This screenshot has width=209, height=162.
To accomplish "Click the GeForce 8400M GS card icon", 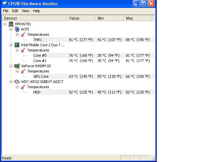I will coord(17,66).
